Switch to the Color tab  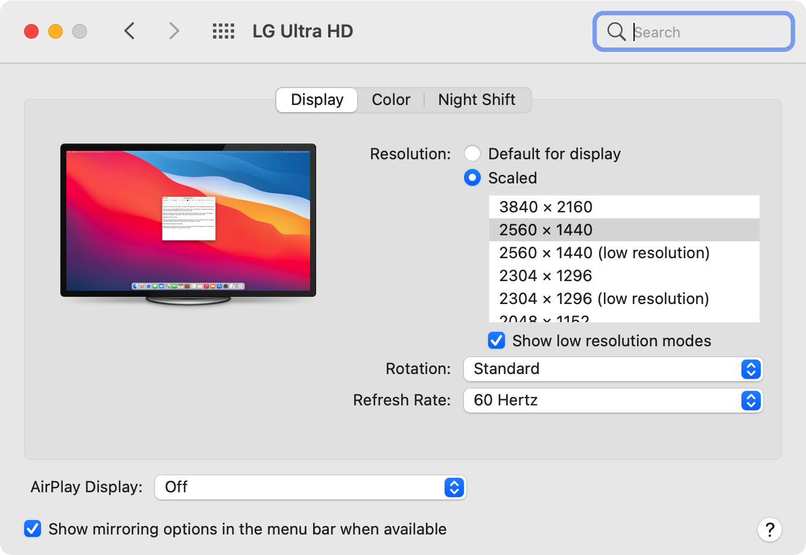coord(391,100)
